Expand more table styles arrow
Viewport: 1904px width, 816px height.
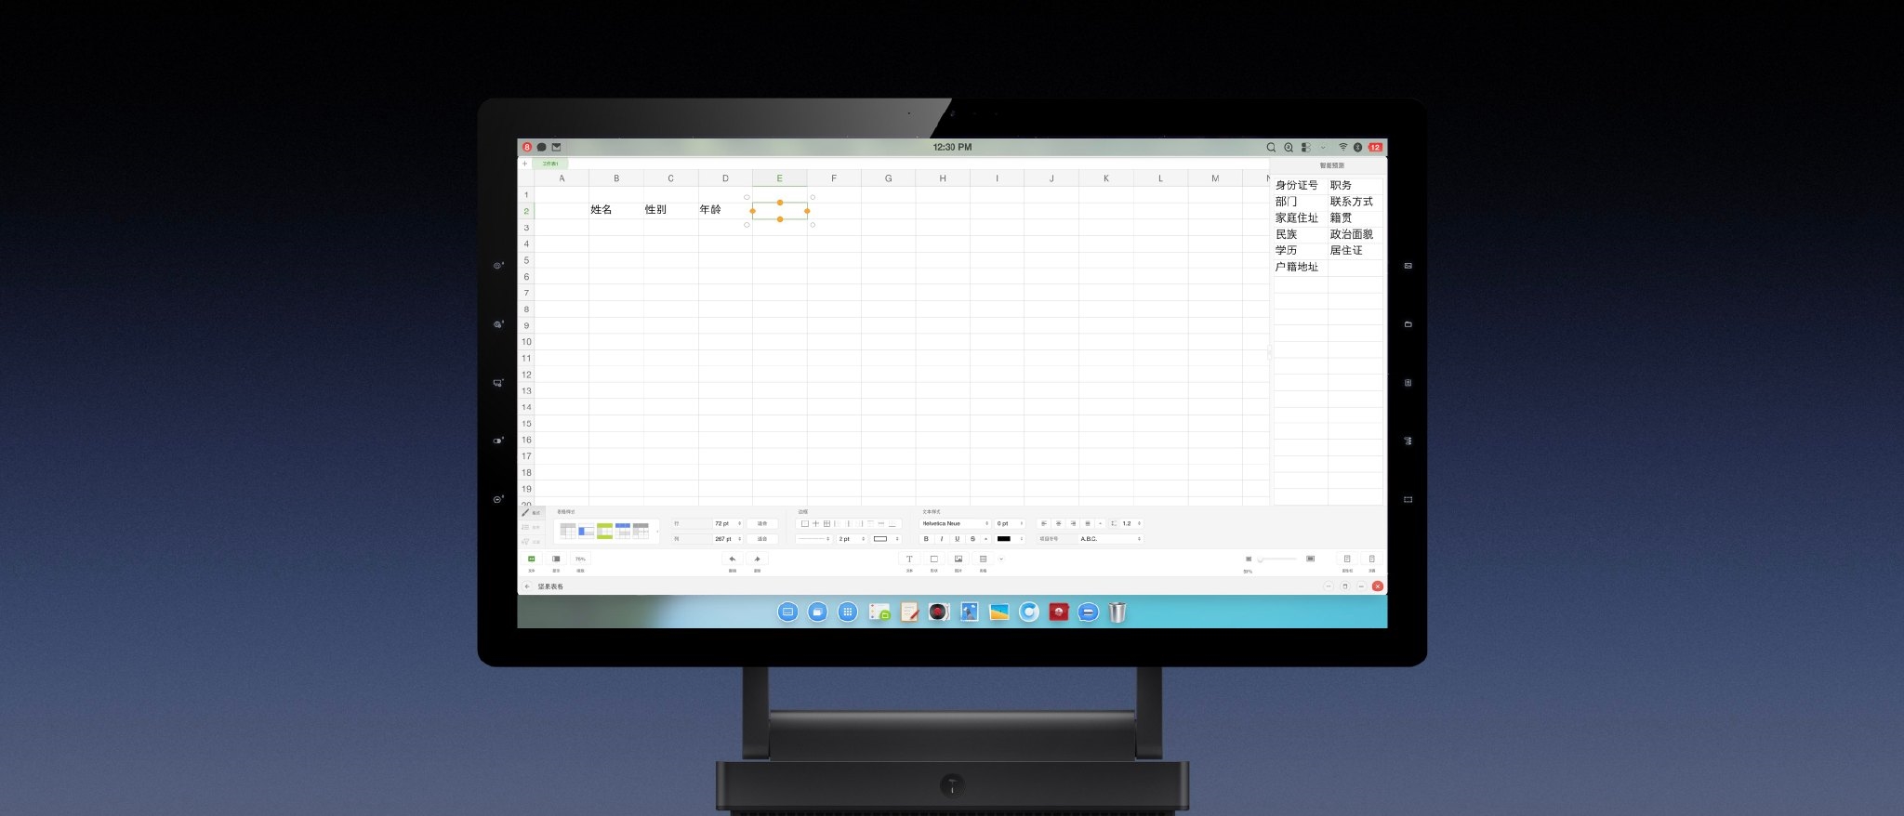click(x=657, y=532)
